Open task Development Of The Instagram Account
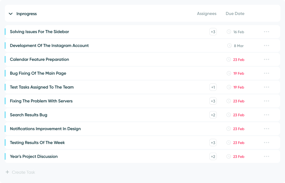285x183 pixels. (x=49, y=46)
